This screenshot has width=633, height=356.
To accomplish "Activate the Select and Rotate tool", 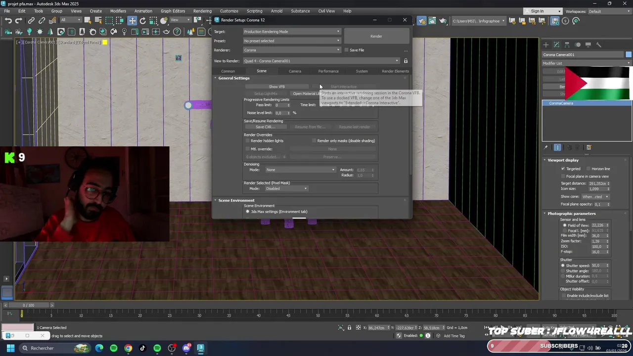I will pos(143,21).
